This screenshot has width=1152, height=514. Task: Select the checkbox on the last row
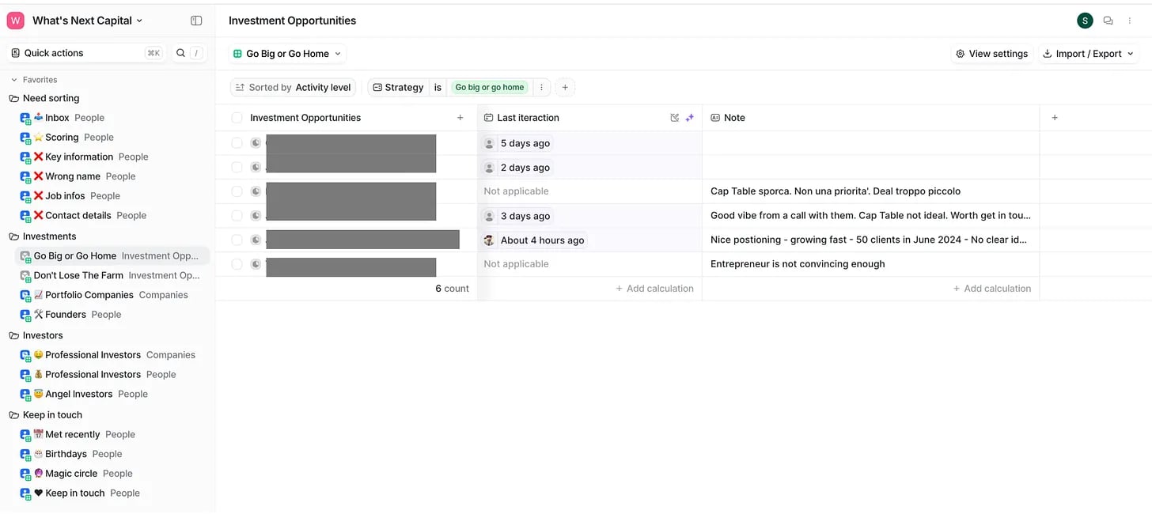click(237, 264)
